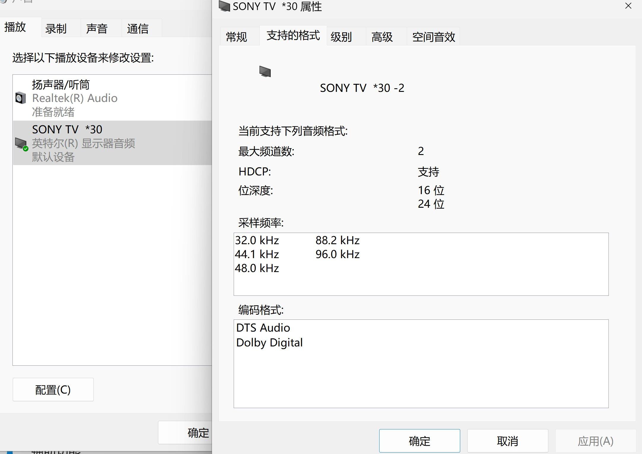Click the monitor icon above SONY TV *30 -2

(265, 71)
